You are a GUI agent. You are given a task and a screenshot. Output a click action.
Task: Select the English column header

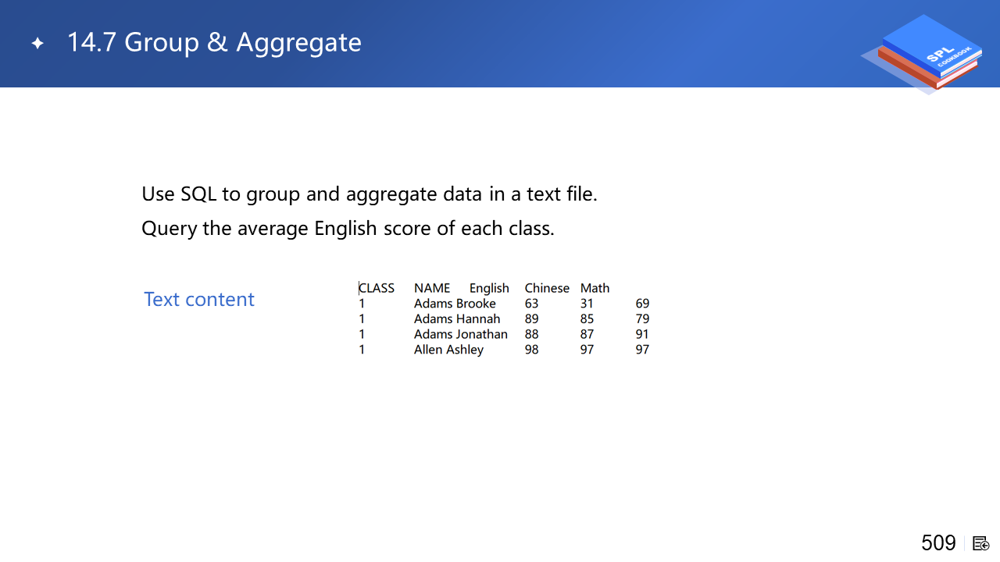point(489,288)
